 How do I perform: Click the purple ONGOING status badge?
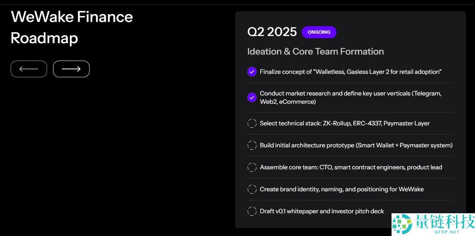[x=319, y=32]
